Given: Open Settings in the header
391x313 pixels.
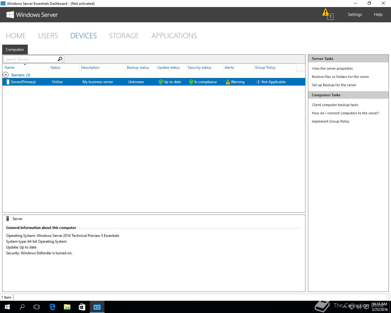Looking at the screenshot, I should [355, 14].
